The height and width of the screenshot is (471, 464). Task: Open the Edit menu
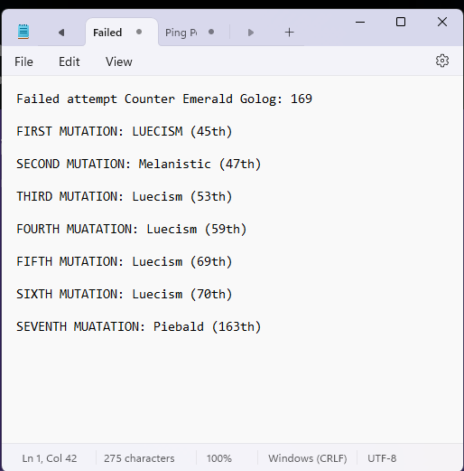(70, 61)
